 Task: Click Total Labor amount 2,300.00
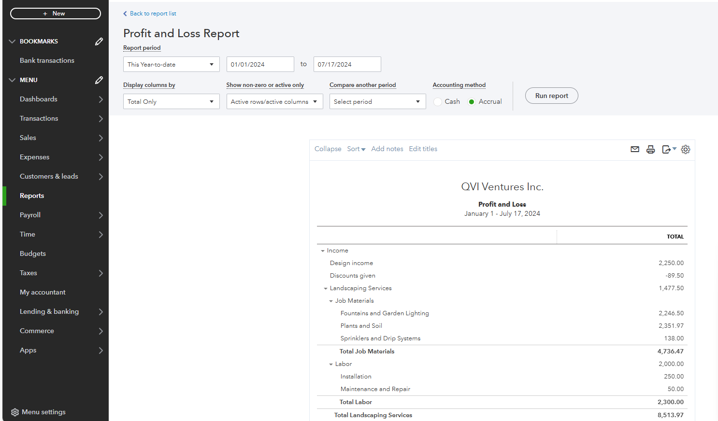(x=671, y=402)
